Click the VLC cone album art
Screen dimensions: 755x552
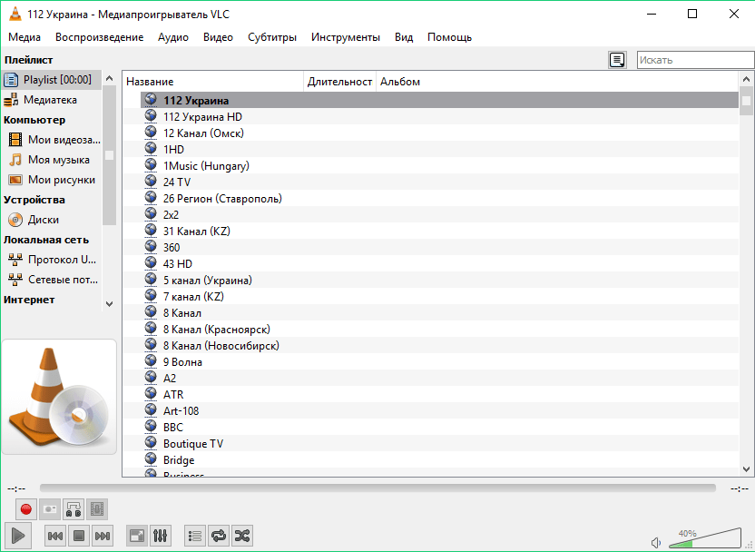(59, 397)
